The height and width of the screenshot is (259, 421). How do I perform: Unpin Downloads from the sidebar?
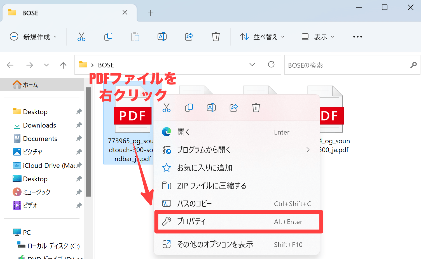click(x=79, y=125)
